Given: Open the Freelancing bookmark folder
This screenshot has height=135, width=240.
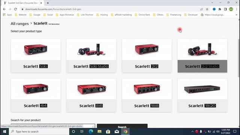Looking at the screenshot, I should tap(174, 15).
